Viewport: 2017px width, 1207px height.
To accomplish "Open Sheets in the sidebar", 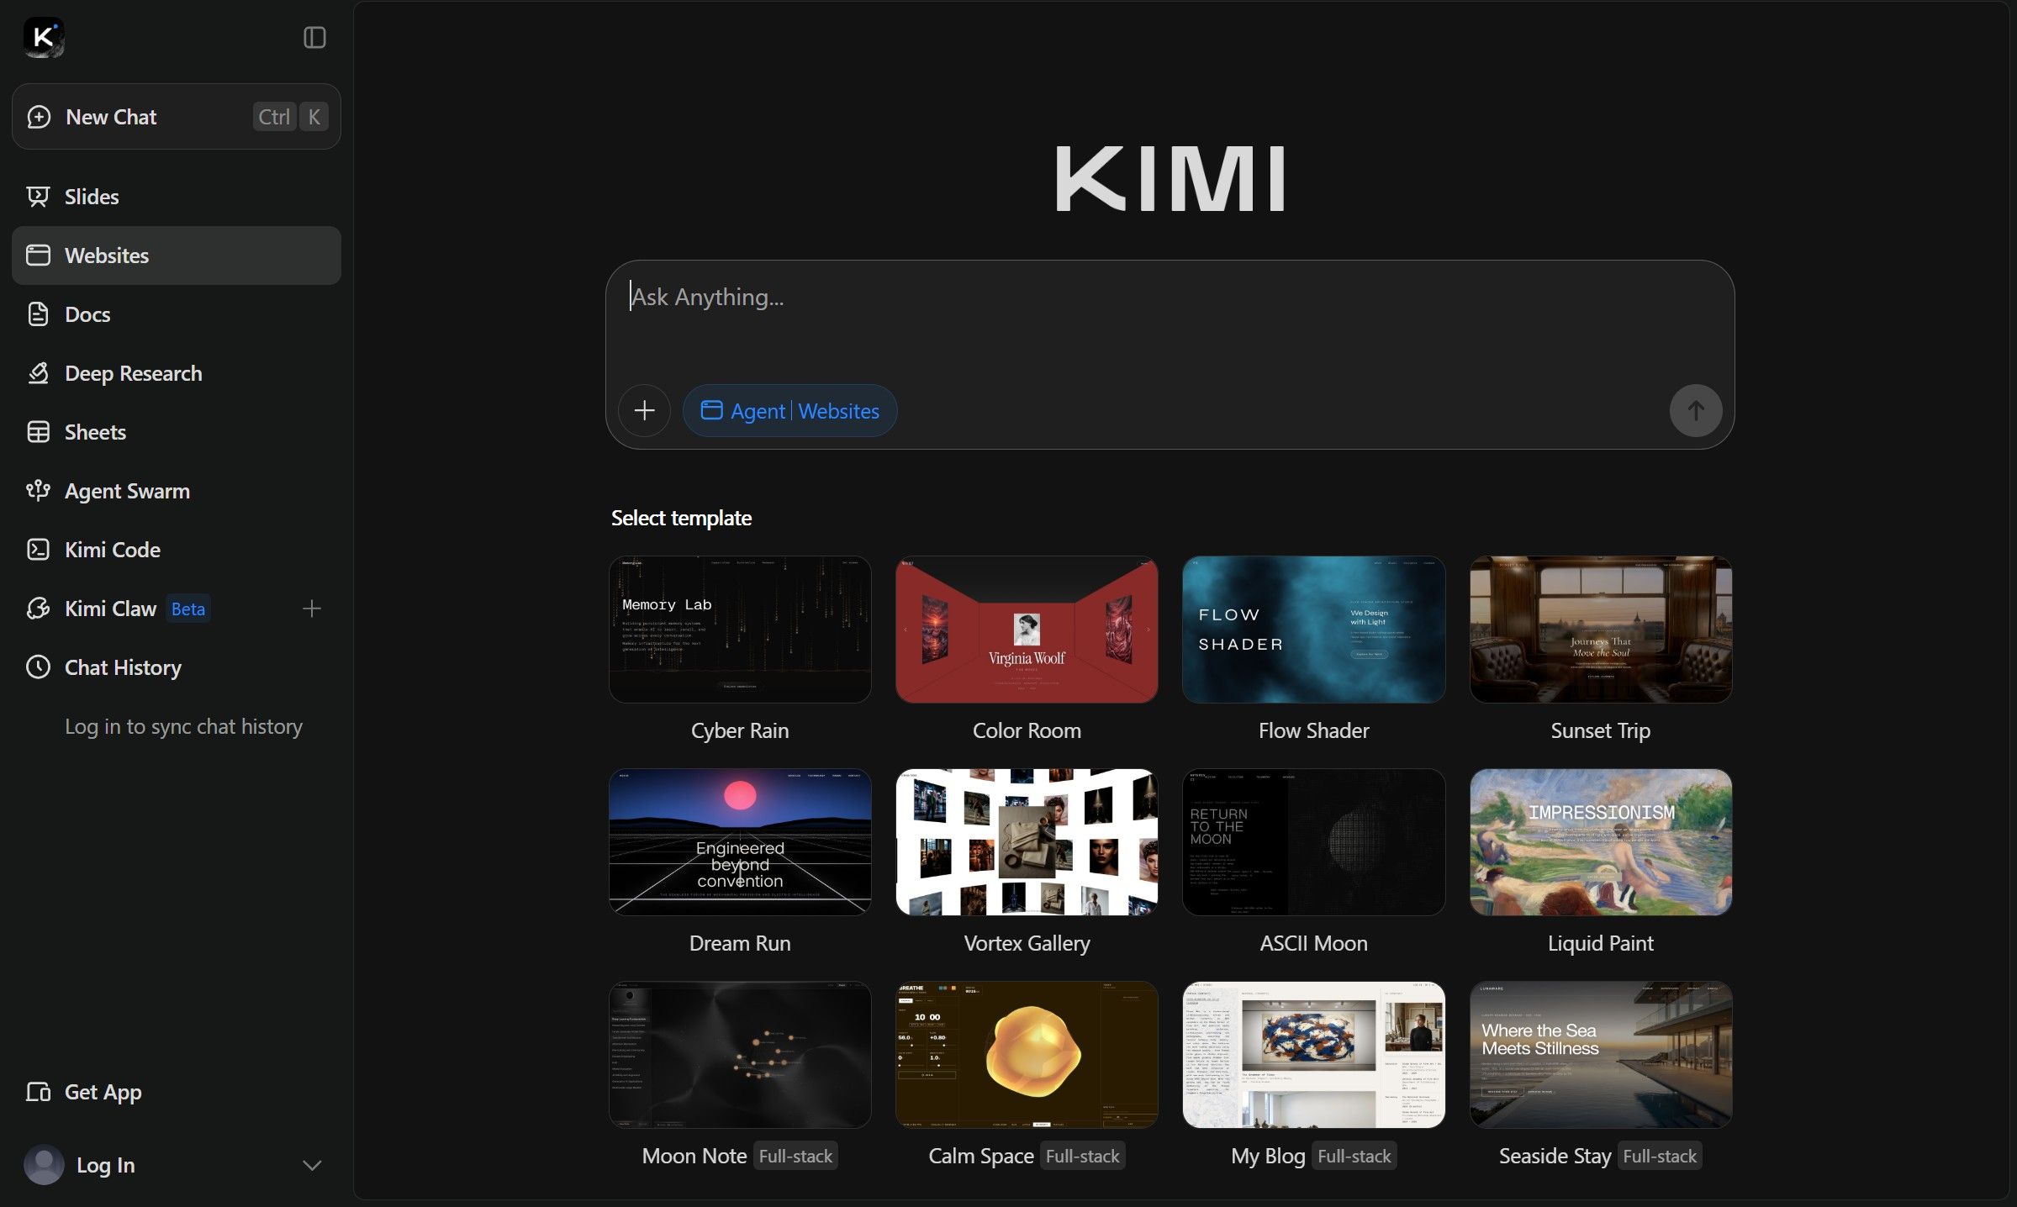I will coord(177,432).
